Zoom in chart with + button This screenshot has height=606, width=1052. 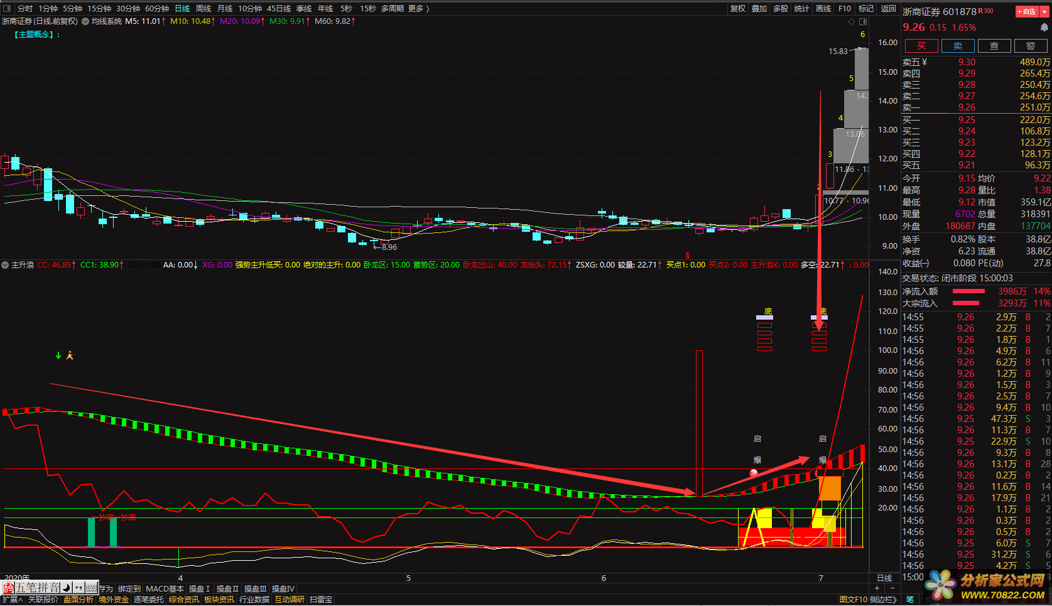(877, 588)
